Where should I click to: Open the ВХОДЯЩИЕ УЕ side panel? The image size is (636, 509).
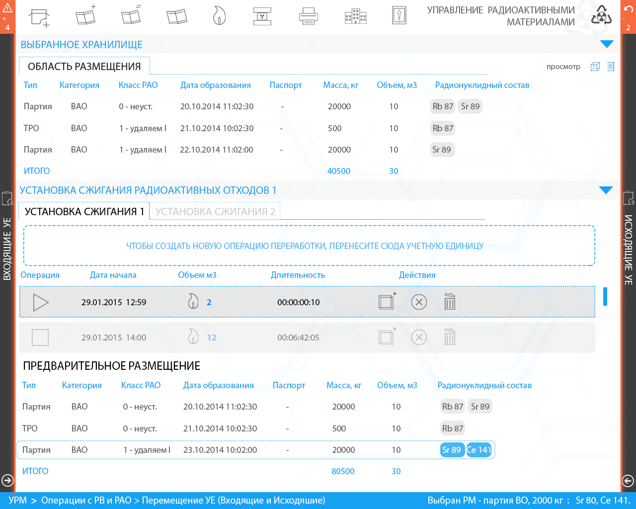pyautogui.click(x=7, y=249)
